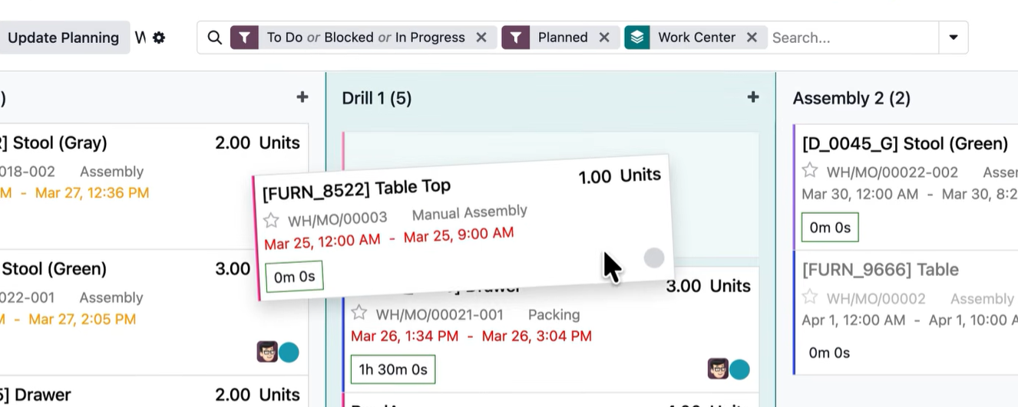Image resolution: width=1018 pixels, height=407 pixels.
Task: Add a record in the Drill 1 column
Action: click(753, 97)
